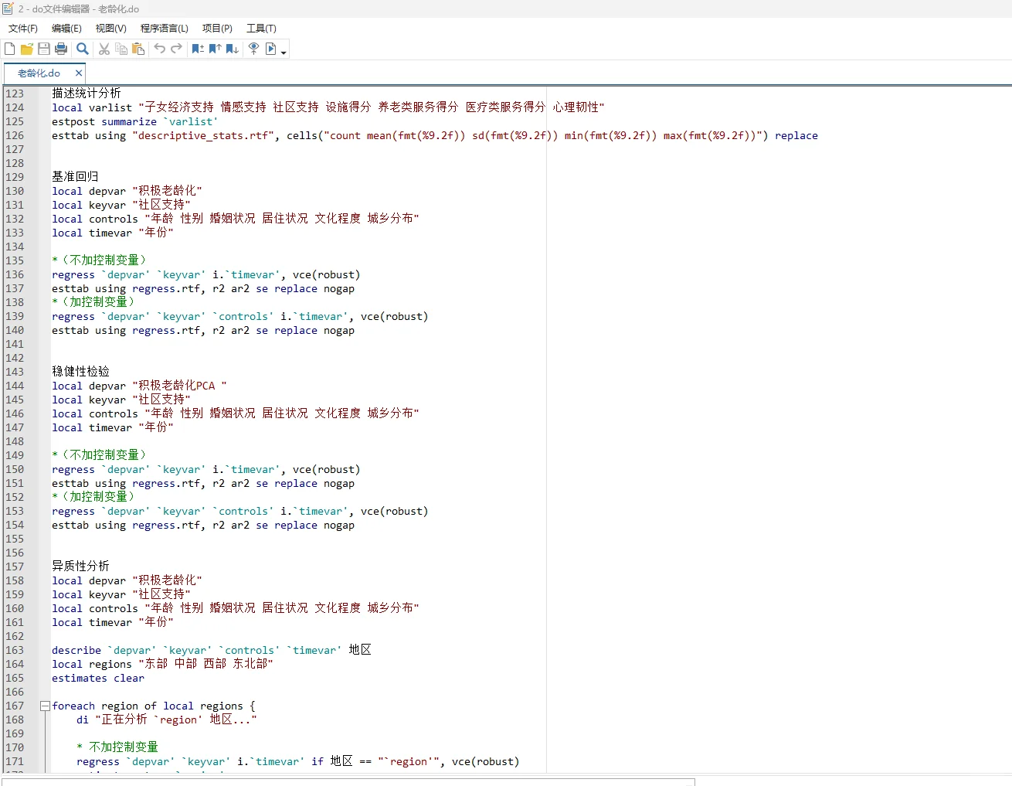Click the foreach keyword on line 167
1012x786 pixels.
tap(73, 706)
